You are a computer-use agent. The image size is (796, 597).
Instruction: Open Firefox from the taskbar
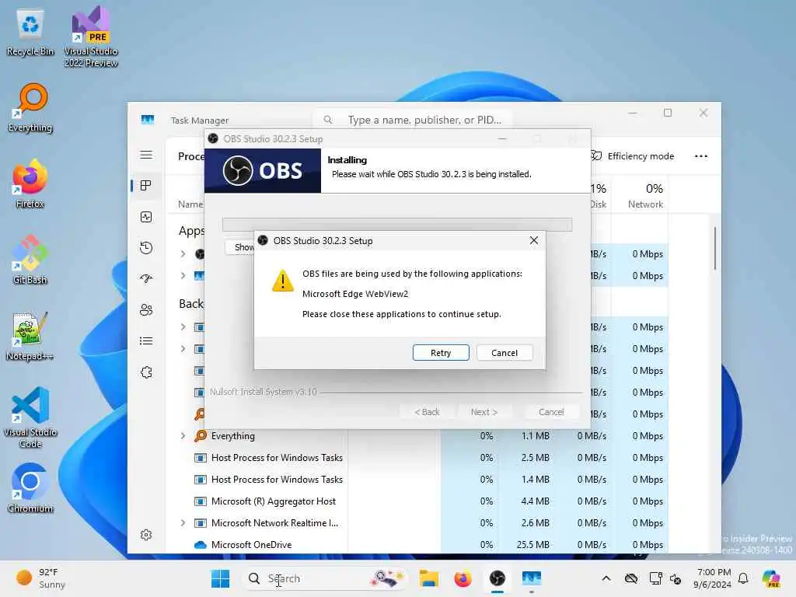463,578
